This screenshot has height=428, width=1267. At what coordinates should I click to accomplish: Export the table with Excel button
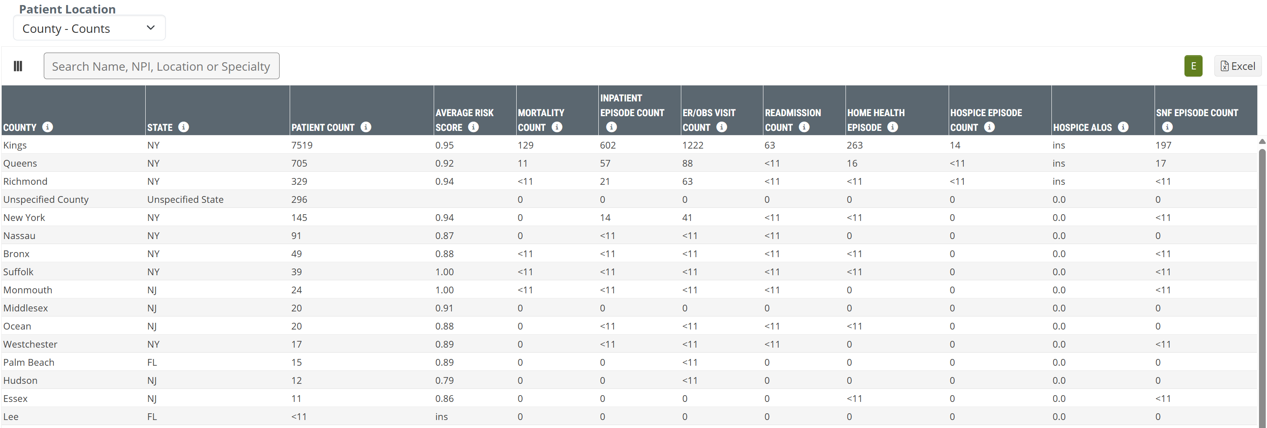click(1238, 66)
